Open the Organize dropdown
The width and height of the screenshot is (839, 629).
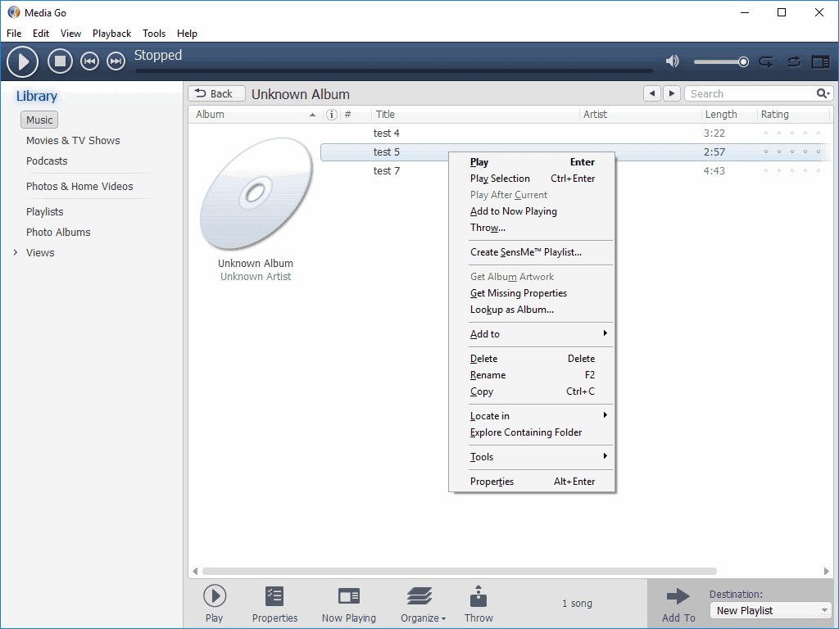[x=423, y=604]
